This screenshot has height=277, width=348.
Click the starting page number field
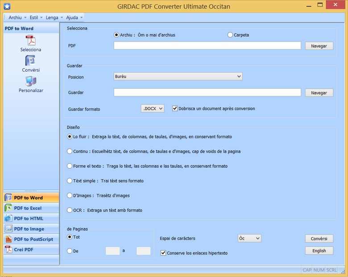112,251
